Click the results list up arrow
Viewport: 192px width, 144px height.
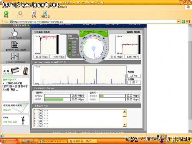[124, 111]
